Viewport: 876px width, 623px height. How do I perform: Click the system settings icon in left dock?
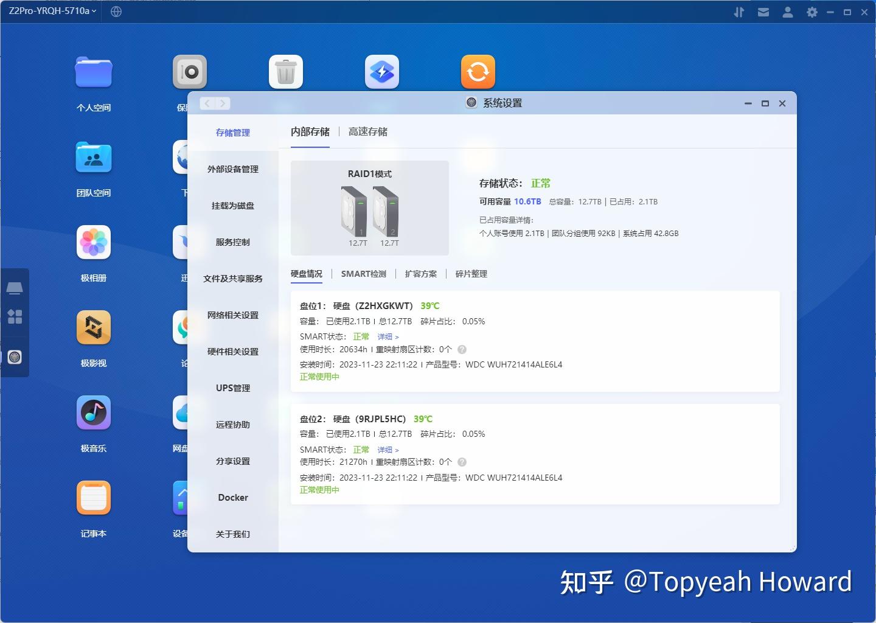click(15, 357)
